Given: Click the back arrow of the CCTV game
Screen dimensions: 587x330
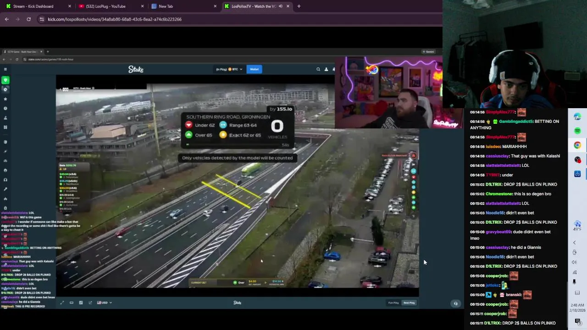Looking at the screenshot, I should 60,88.
